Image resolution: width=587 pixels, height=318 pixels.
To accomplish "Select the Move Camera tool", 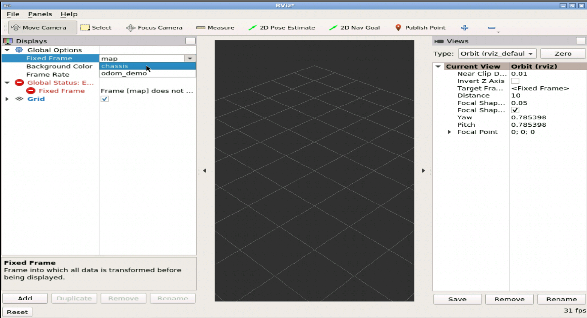I will click(x=43, y=28).
